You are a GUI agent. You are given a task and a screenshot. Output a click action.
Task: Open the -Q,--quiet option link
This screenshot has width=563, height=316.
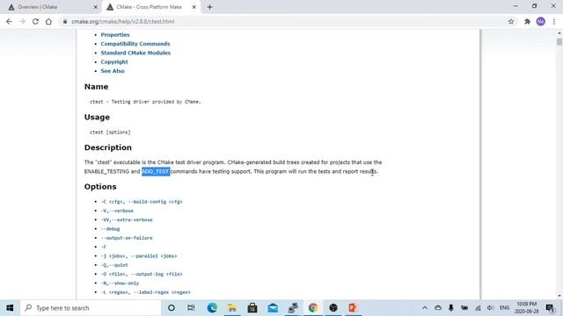point(114,265)
